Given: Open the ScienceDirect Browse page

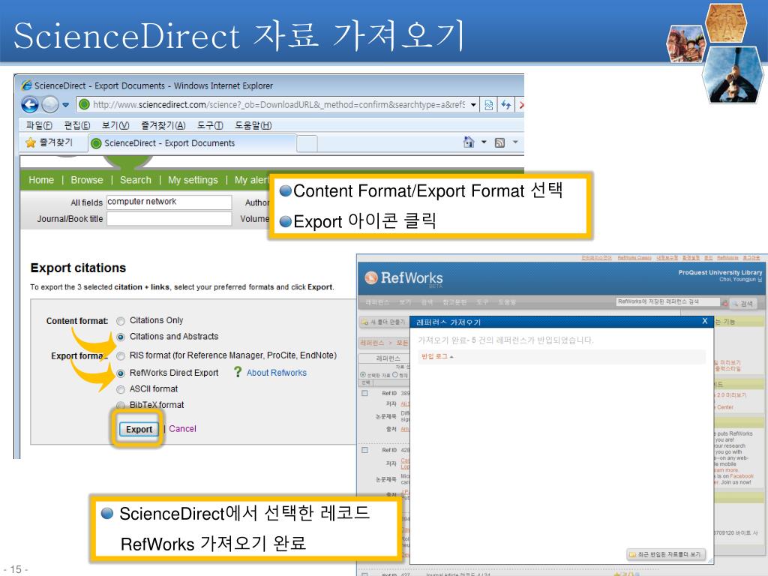Looking at the screenshot, I should (87, 180).
